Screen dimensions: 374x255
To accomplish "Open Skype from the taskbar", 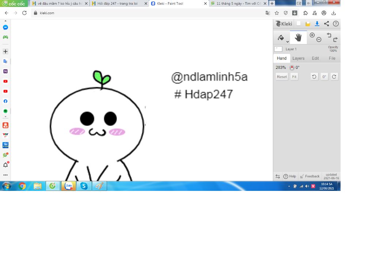I will pyautogui.click(x=84, y=186).
